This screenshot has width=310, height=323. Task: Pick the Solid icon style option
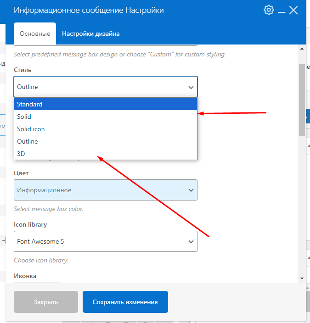tap(106, 129)
